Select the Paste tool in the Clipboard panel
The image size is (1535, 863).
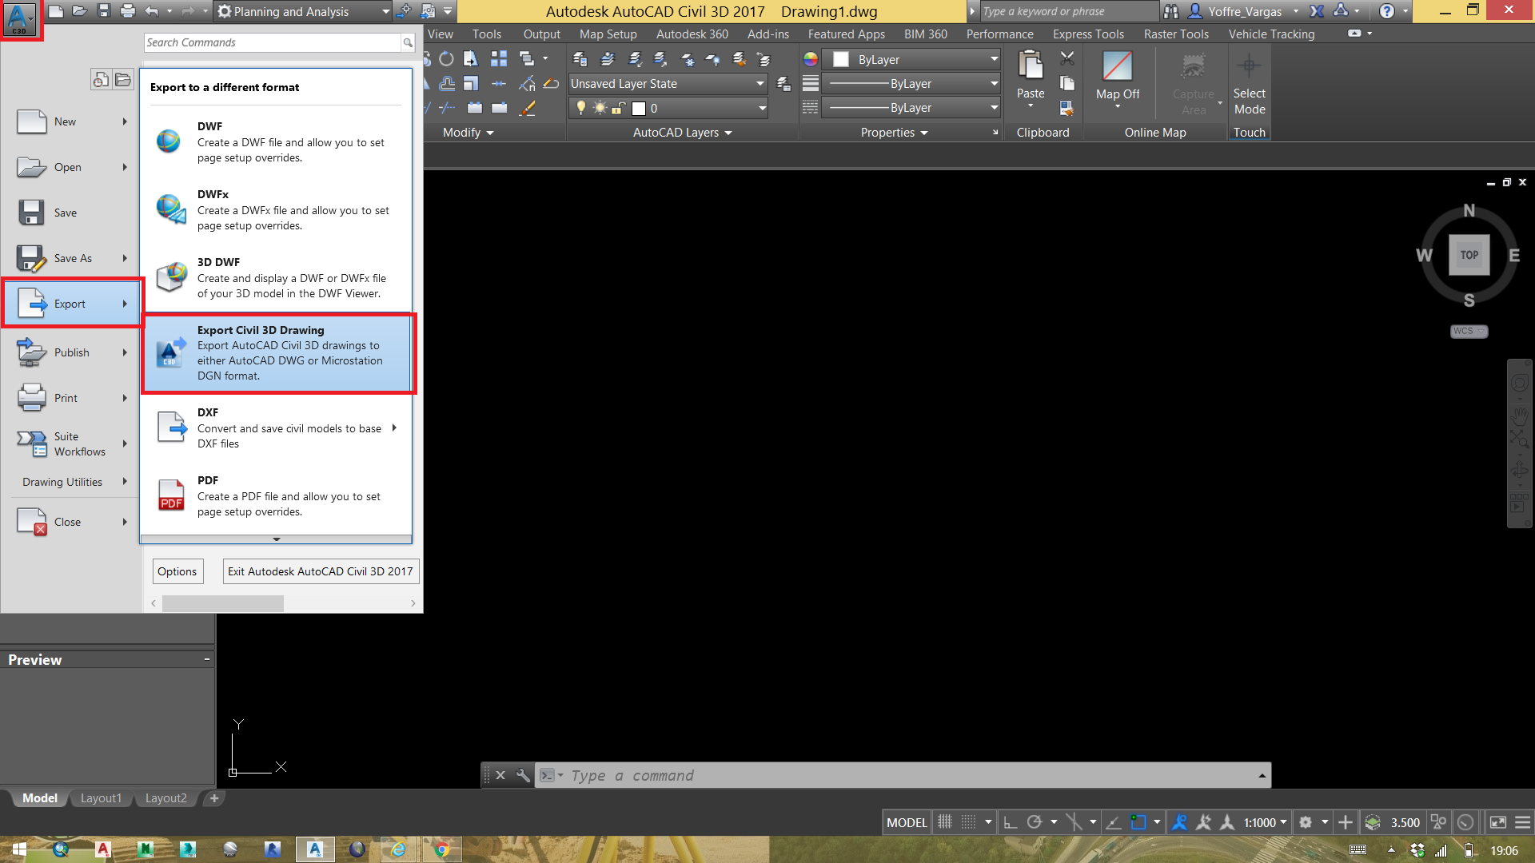[x=1030, y=76]
